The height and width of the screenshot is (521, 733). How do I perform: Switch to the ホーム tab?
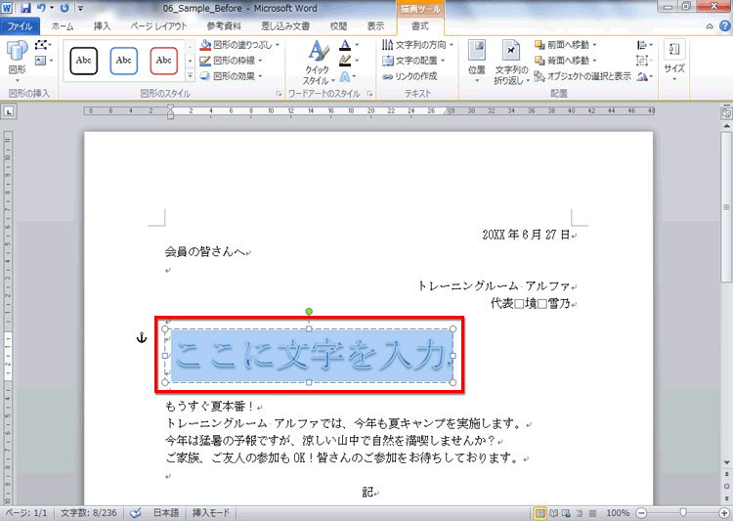click(63, 26)
